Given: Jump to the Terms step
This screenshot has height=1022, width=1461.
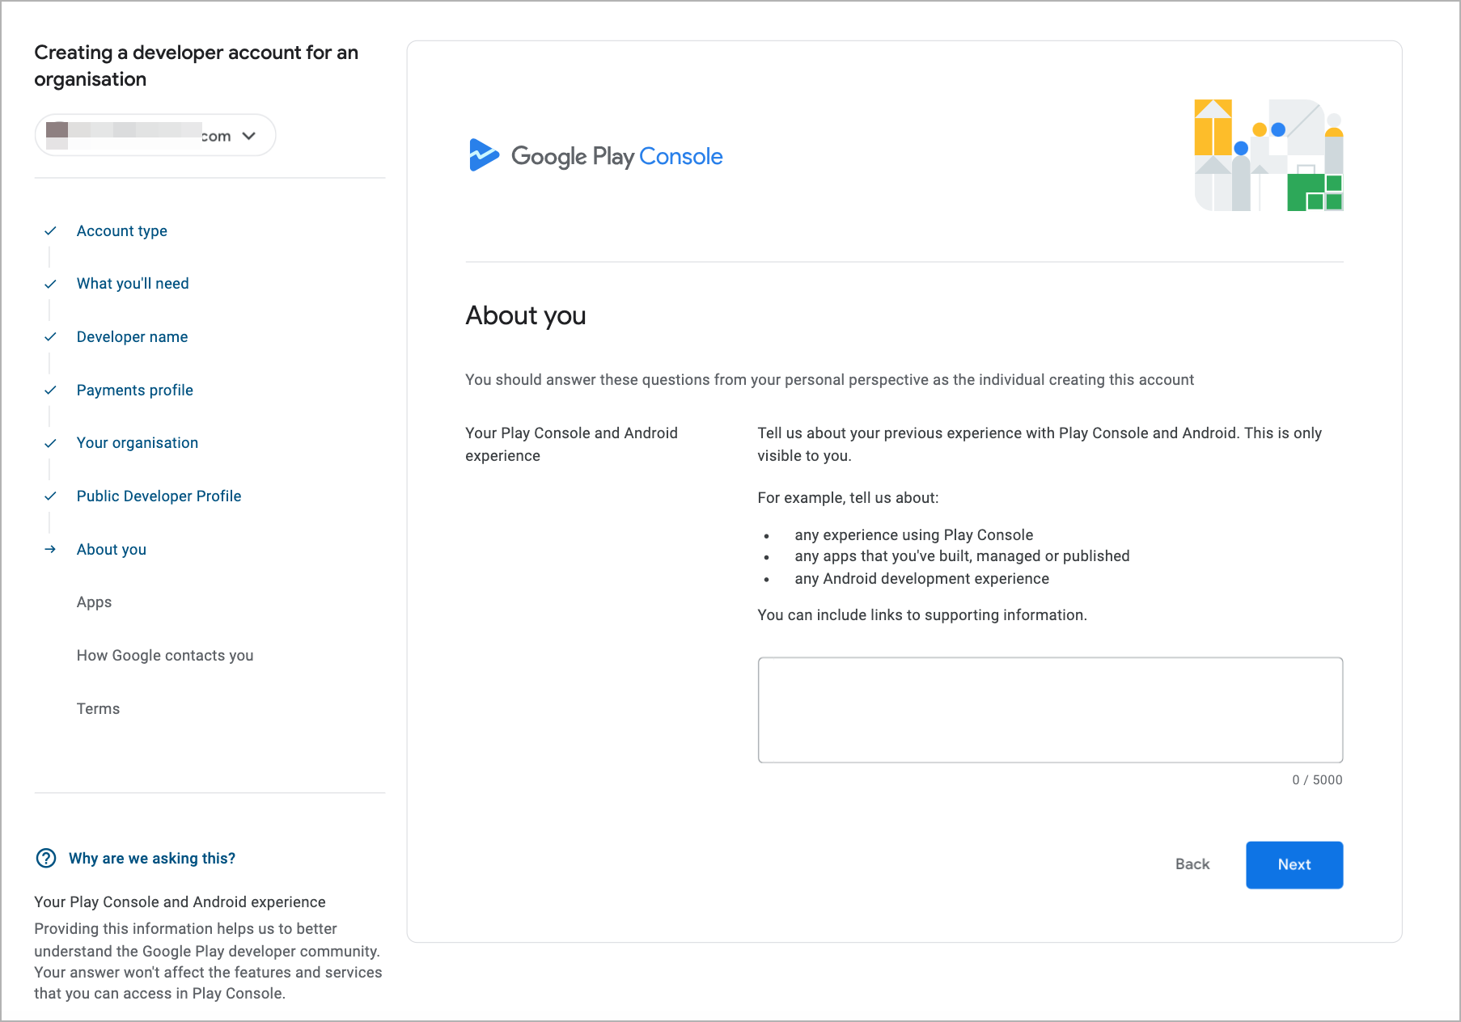Looking at the screenshot, I should point(98,709).
